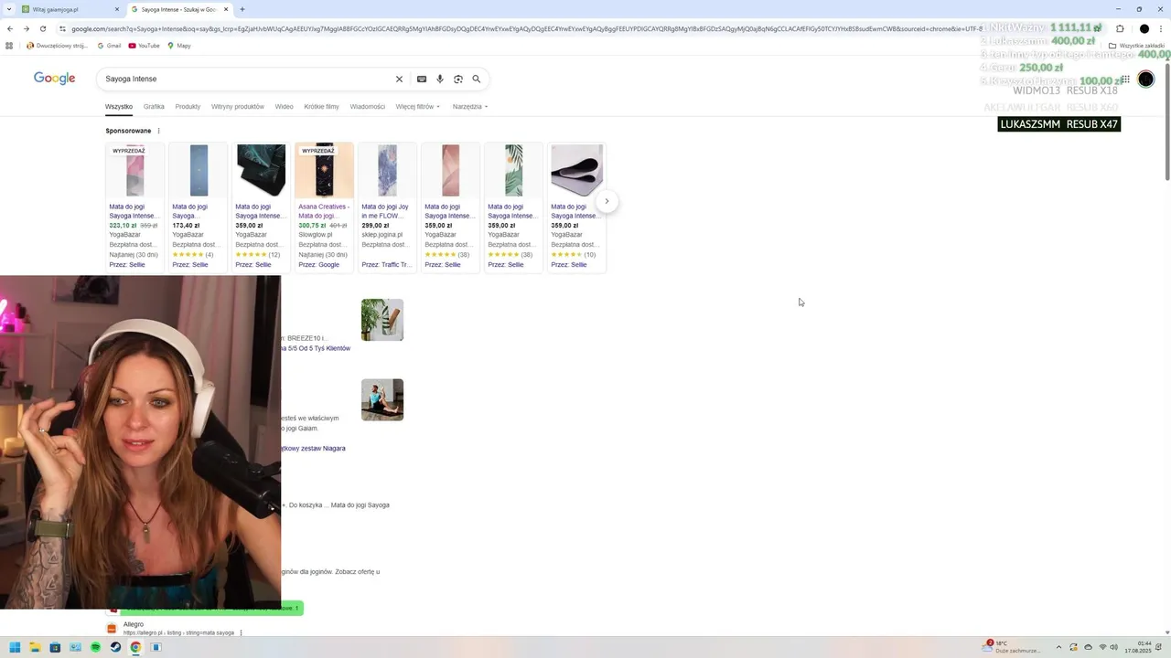This screenshot has width=1171, height=658.
Task: Go forward in browser history
Action: click(x=27, y=28)
